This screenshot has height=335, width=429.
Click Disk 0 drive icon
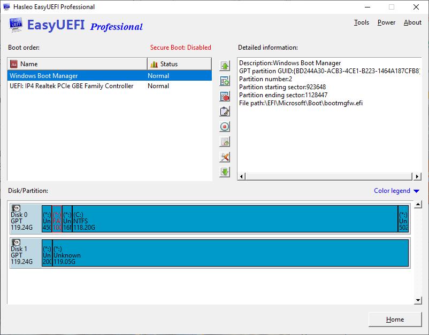point(16,208)
